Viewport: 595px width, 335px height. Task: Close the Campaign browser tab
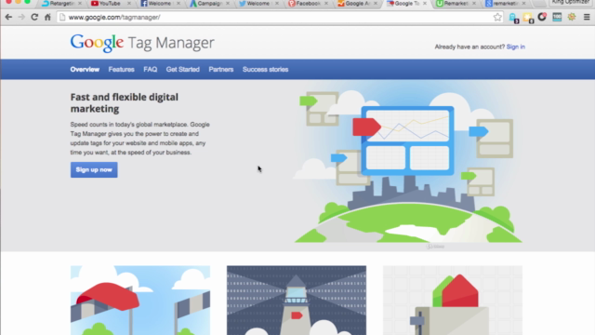pos(228,4)
